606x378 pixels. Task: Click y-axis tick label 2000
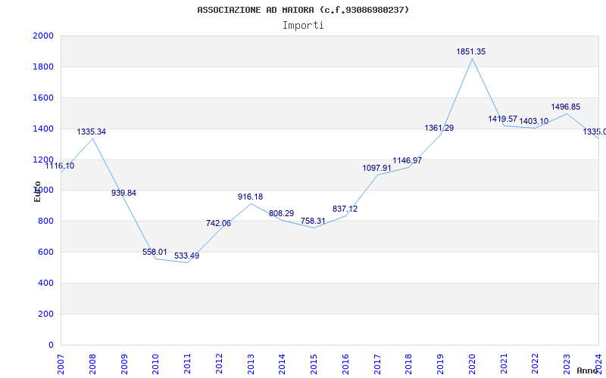point(43,36)
